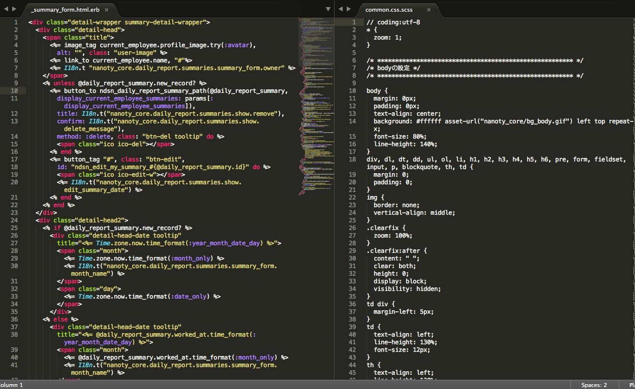Open the Spaces: 2 indentation menu

(x=594, y=385)
